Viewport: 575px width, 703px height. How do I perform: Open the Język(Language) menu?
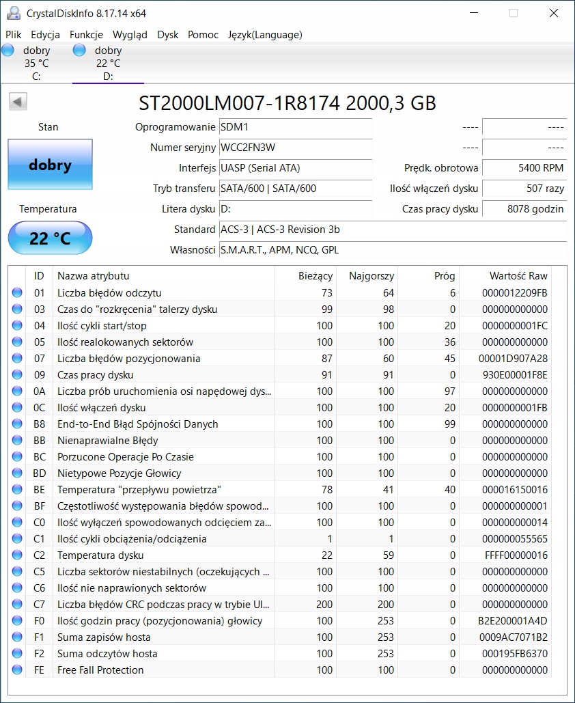(x=265, y=34)
